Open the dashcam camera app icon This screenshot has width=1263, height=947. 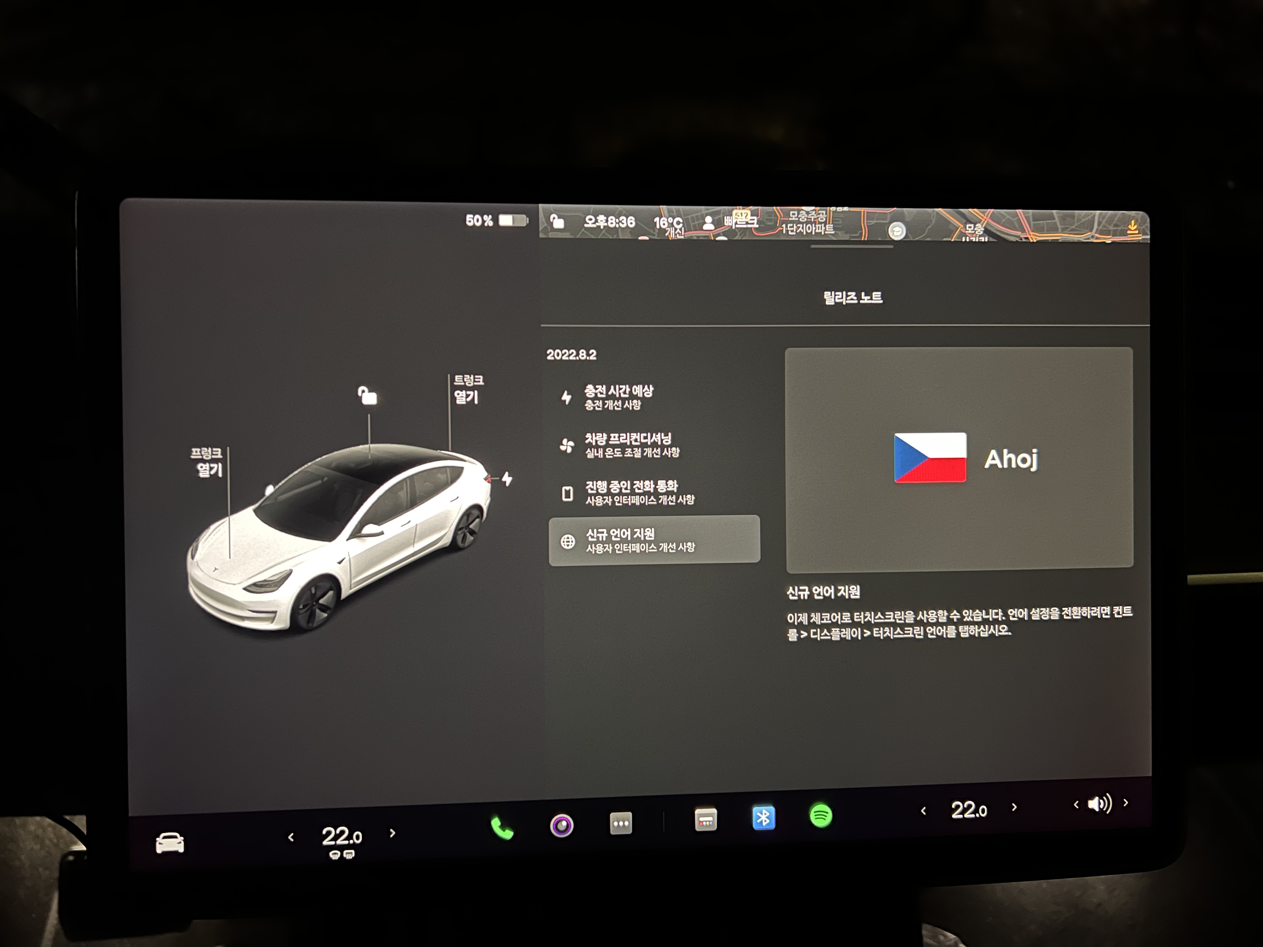pos(561,825)
